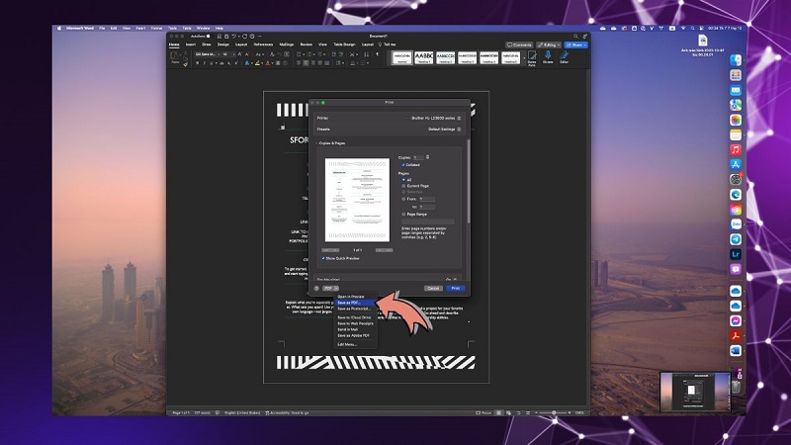
Task: Pick the yellow text highlight color
Action: click(x=257, y=63)
